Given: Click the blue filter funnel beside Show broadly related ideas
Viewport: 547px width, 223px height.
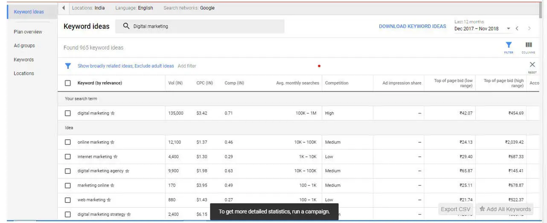Looking at the screenshot, I should [x=67, y=66].
